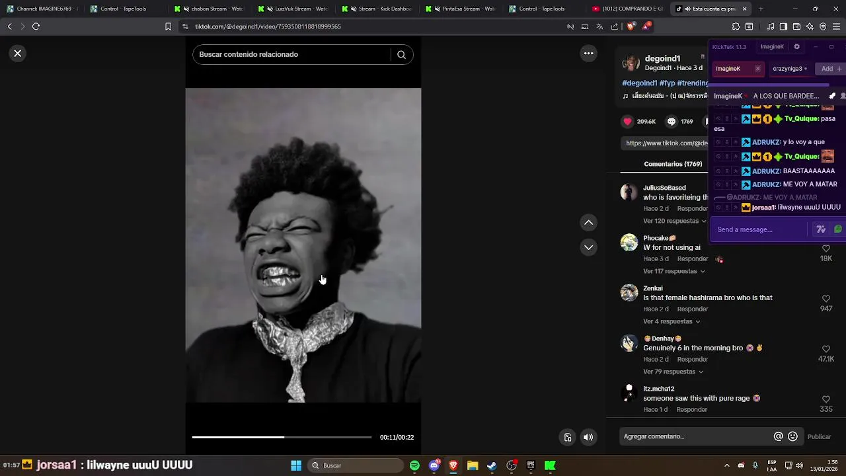Screen dimensions: 846x476
Task: Open the browser hamburger menu
Action: click(837, 26)
